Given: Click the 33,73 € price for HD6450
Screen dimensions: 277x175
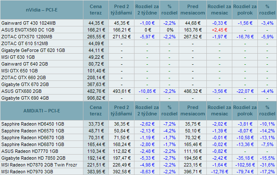Looking at the screenshot, I should click(x=96, y=124).
